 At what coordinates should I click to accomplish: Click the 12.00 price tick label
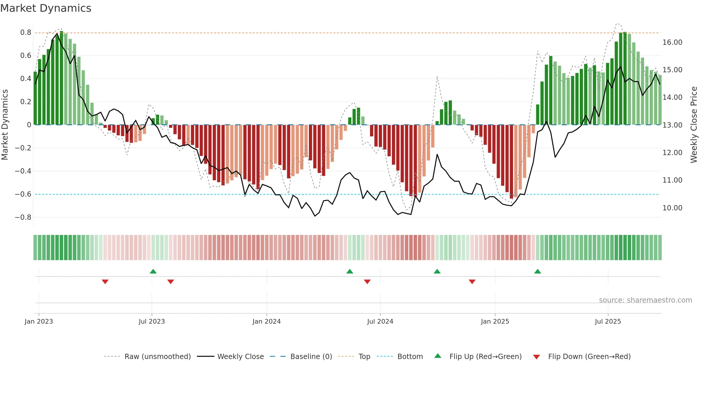click(x=672, y=152)
